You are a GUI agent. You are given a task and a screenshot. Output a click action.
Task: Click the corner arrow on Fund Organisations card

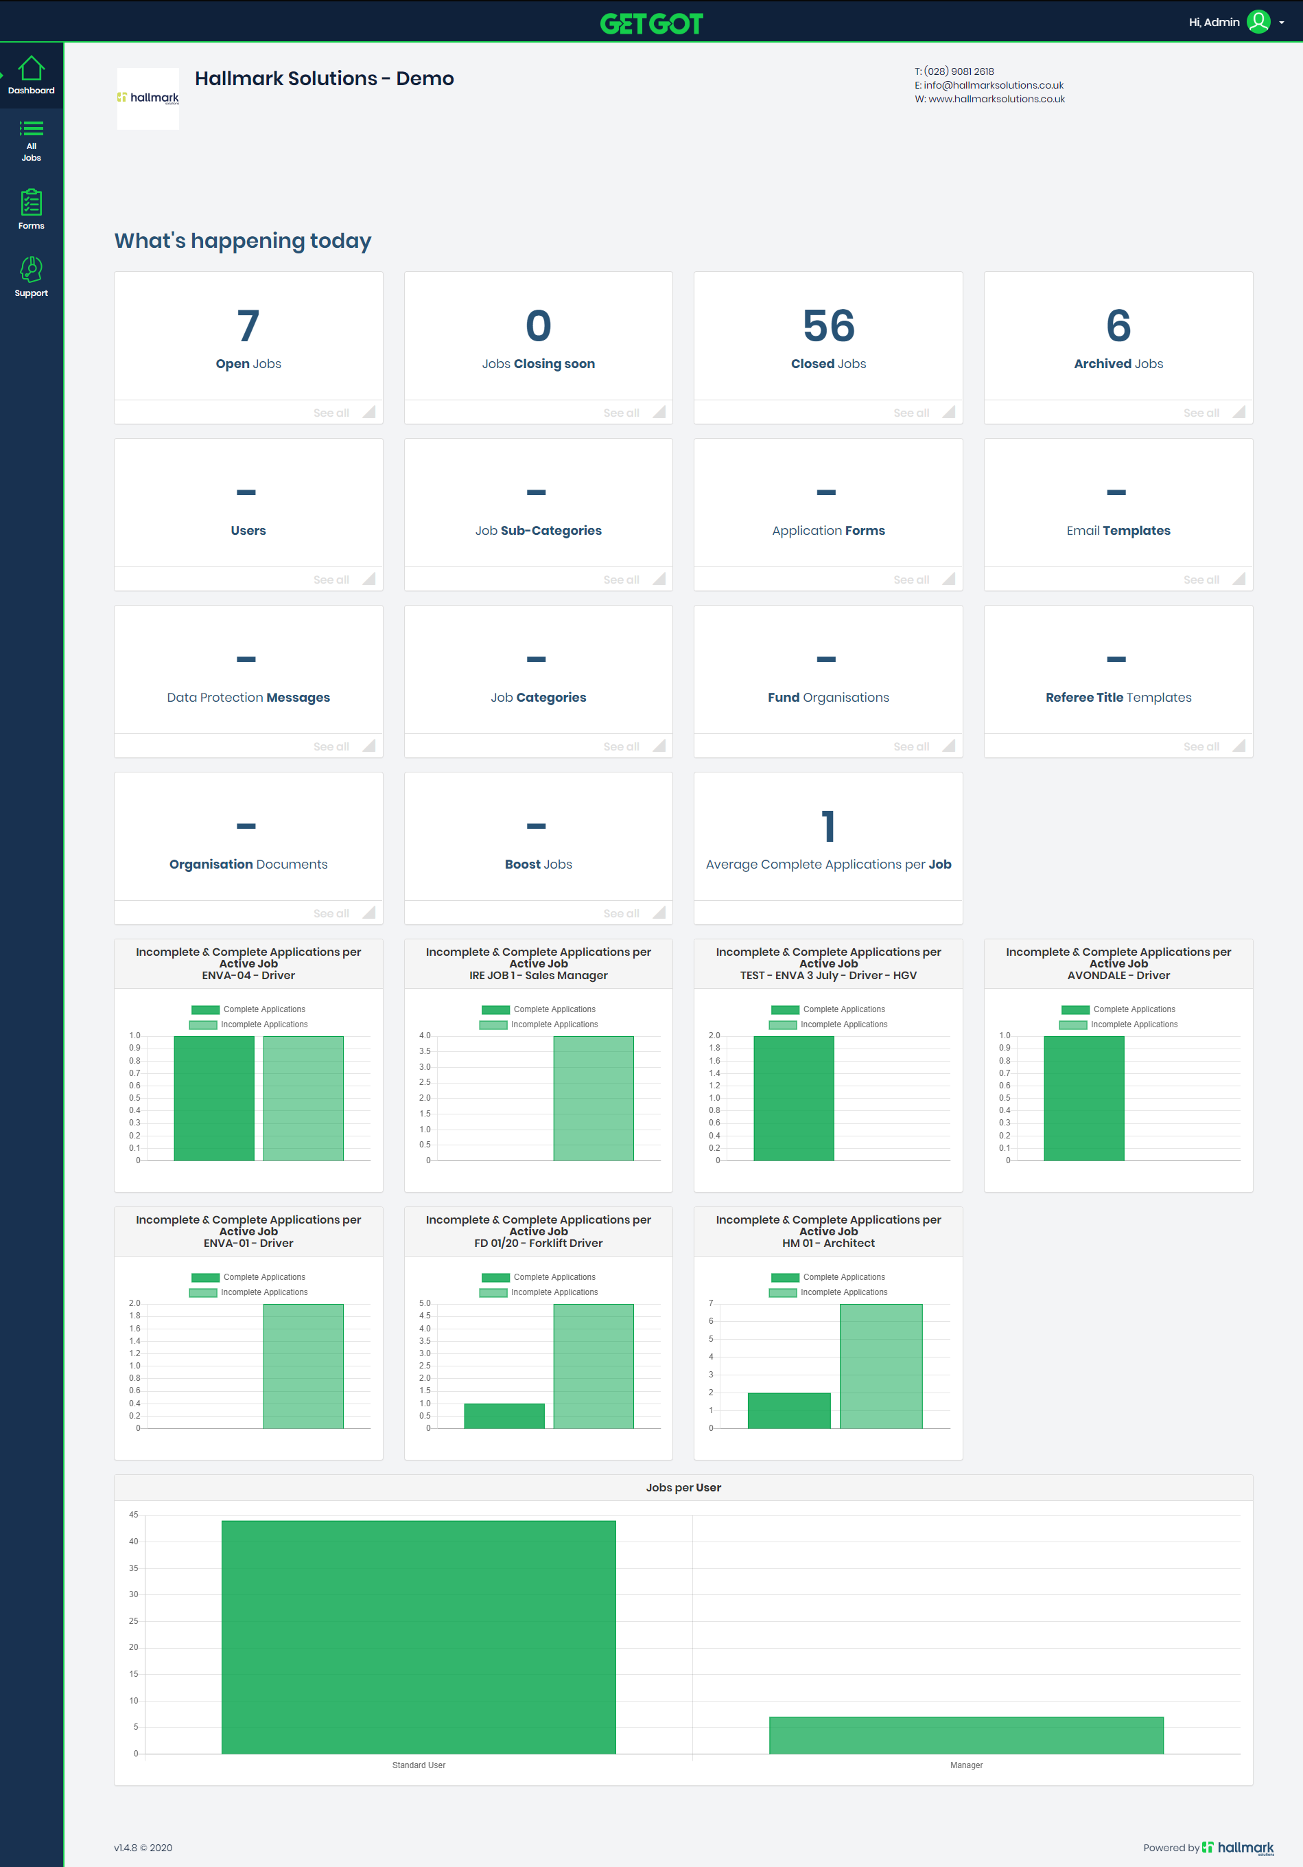point(950,746)
